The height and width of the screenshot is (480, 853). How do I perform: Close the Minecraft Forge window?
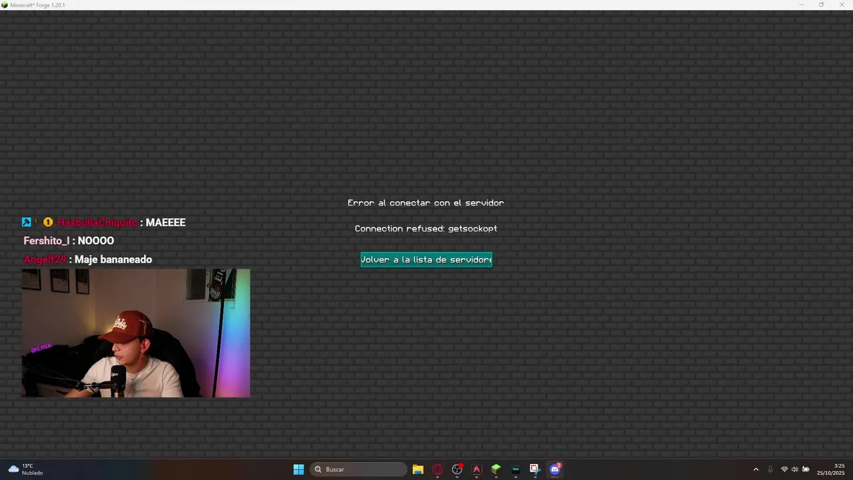click(x=841, y=5)
